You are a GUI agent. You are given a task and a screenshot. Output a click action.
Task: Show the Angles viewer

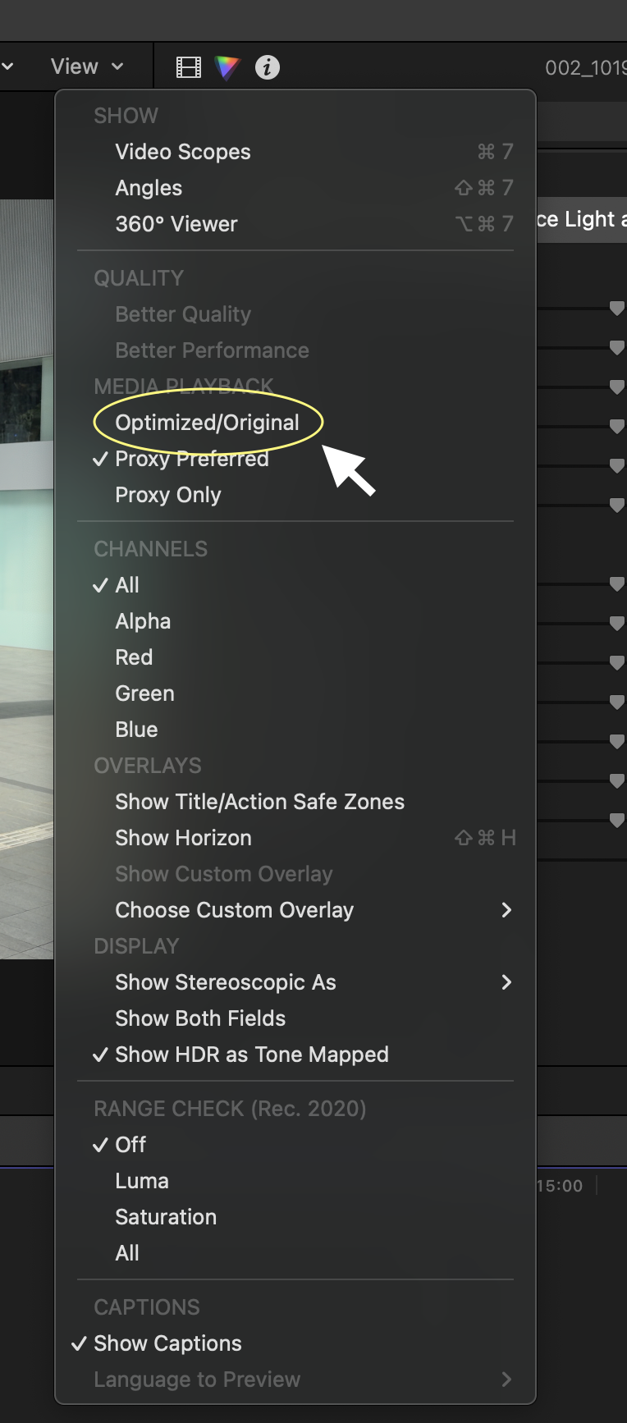[149, 188]
